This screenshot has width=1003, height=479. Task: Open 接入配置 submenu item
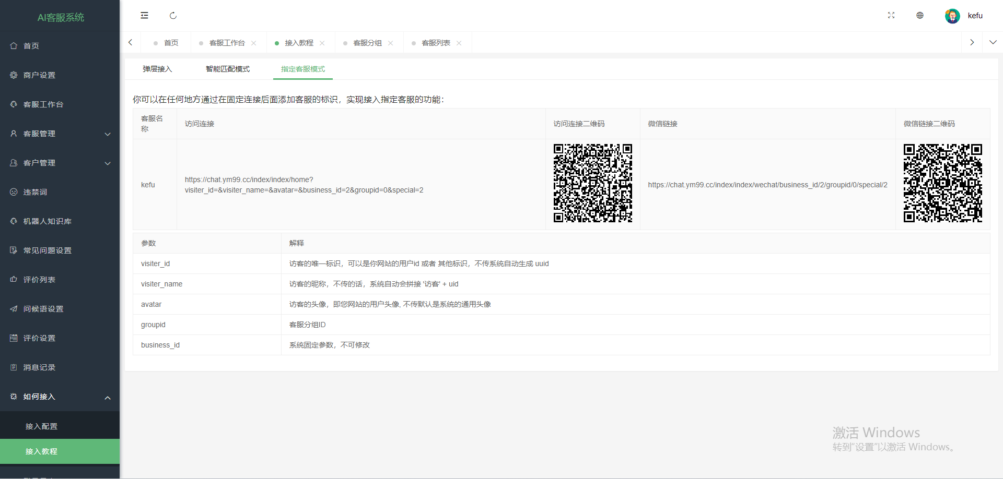point(60,426)
